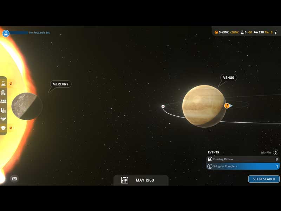Viewport: 281px width, 211px height.
Task: Click the mail envelope icon
Action: [x=14, y=179]
